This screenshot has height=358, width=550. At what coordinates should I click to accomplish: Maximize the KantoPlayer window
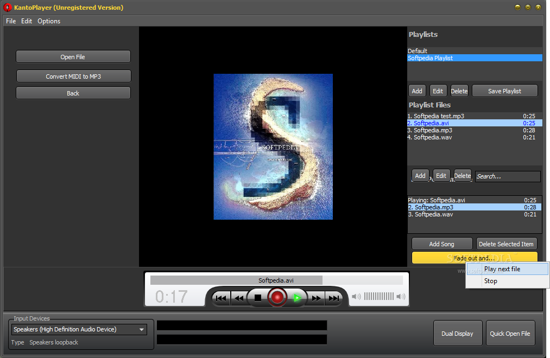click(528, 8)
